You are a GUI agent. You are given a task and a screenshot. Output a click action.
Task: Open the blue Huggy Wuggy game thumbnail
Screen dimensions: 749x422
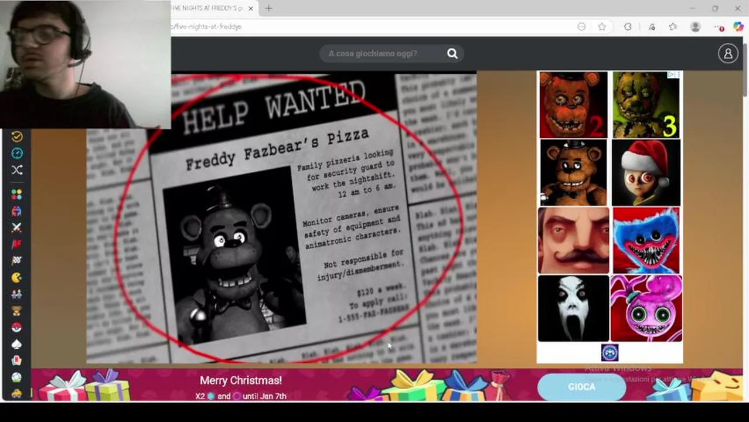647,240
